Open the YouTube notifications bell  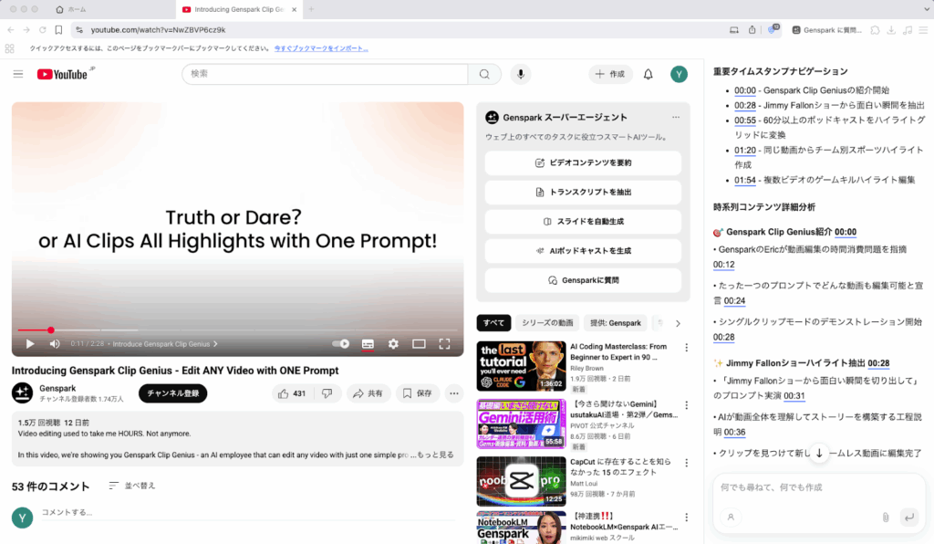pos(649,74)
